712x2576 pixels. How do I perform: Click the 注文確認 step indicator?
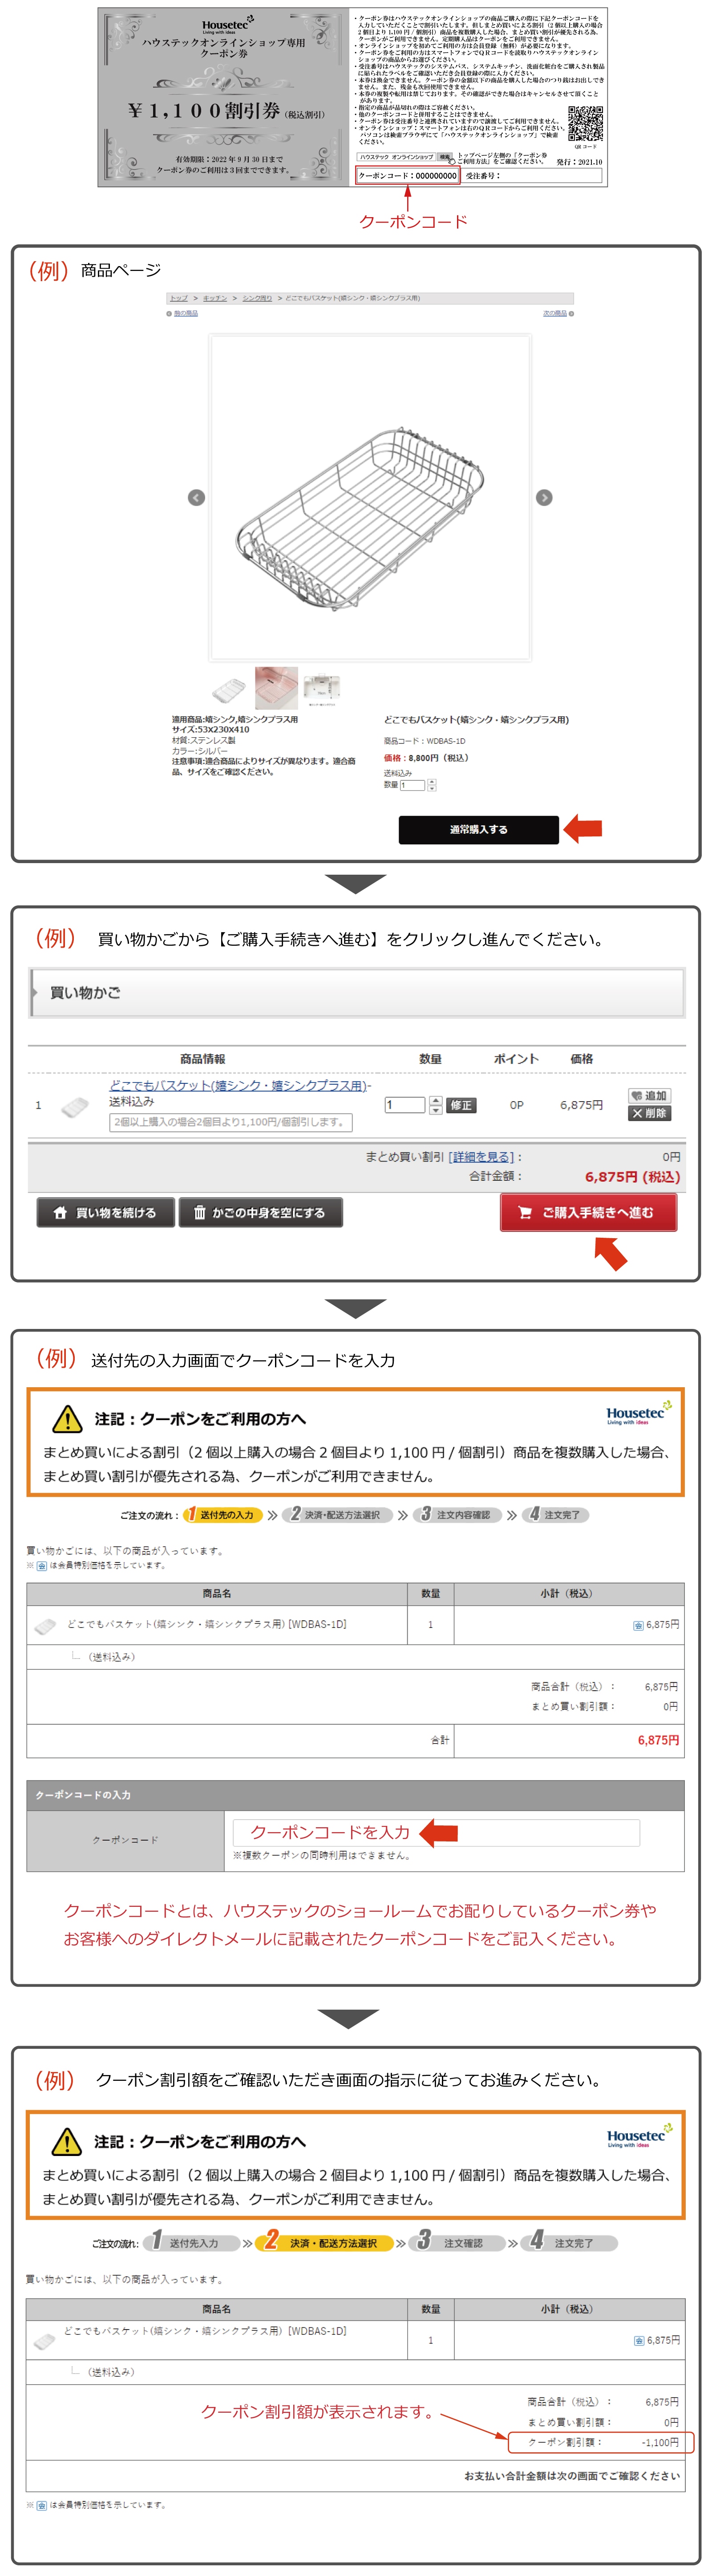point(456,2243)
